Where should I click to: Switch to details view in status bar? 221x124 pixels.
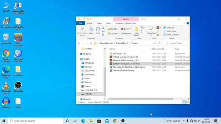(184, 102)
